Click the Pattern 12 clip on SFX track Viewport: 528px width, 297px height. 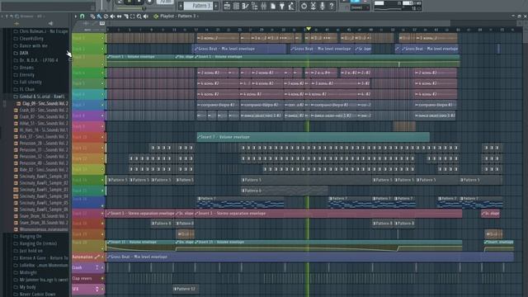point(185,289)
